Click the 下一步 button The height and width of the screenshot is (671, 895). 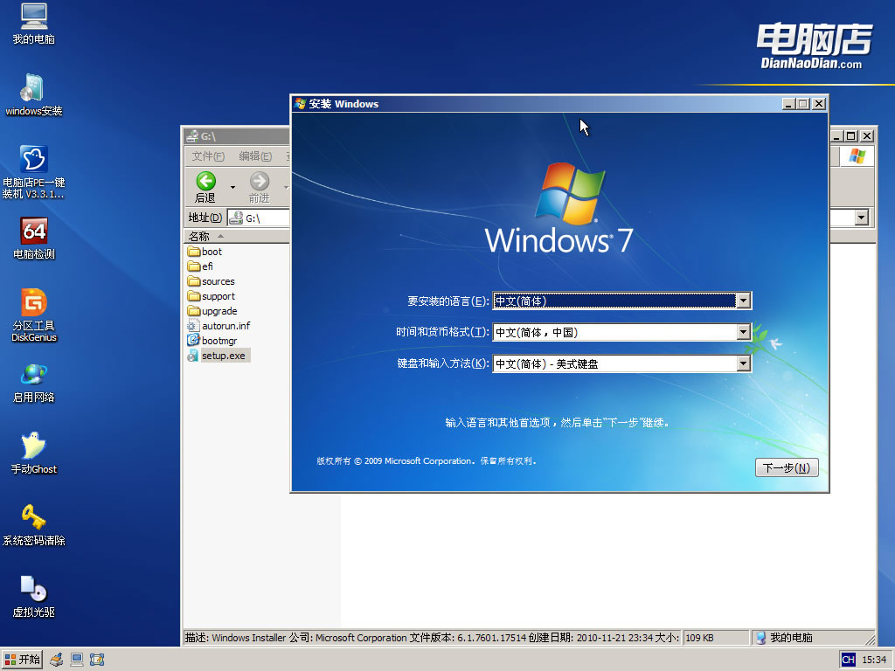[786, 467]
